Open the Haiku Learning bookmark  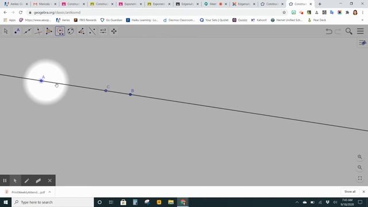[x=142, y=20]
